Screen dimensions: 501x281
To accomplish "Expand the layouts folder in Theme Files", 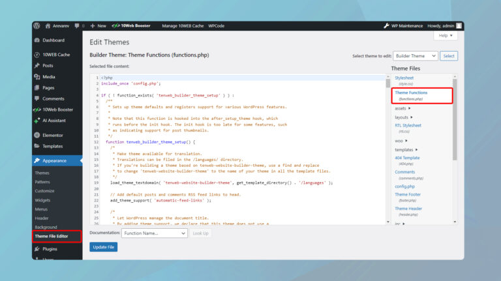I will pyautogui.click(x=404, y=117).
